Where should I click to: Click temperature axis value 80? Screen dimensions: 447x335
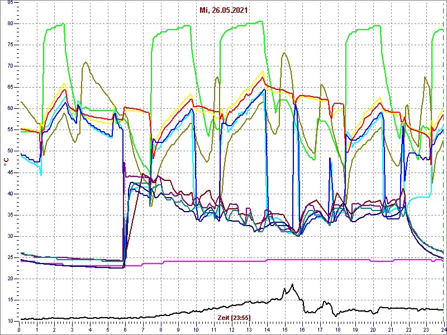(10, 23)
